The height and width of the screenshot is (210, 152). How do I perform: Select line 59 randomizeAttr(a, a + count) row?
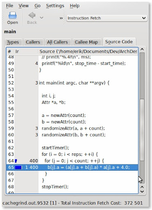72,128
